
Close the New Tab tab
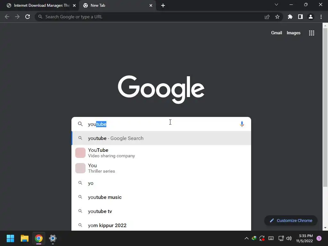pyautogui.click(x=151, y=5)
